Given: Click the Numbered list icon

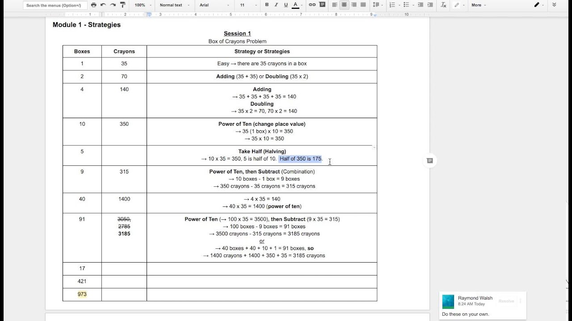Looking at the screenshot, I should coord(392,5).
